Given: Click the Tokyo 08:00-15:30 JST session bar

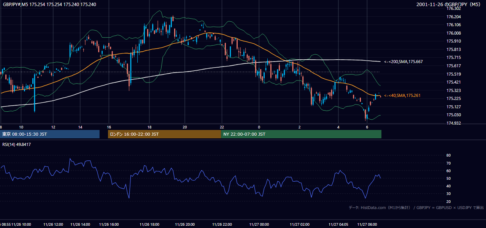Looking at the screenshot, I should [x=50, y=134].
